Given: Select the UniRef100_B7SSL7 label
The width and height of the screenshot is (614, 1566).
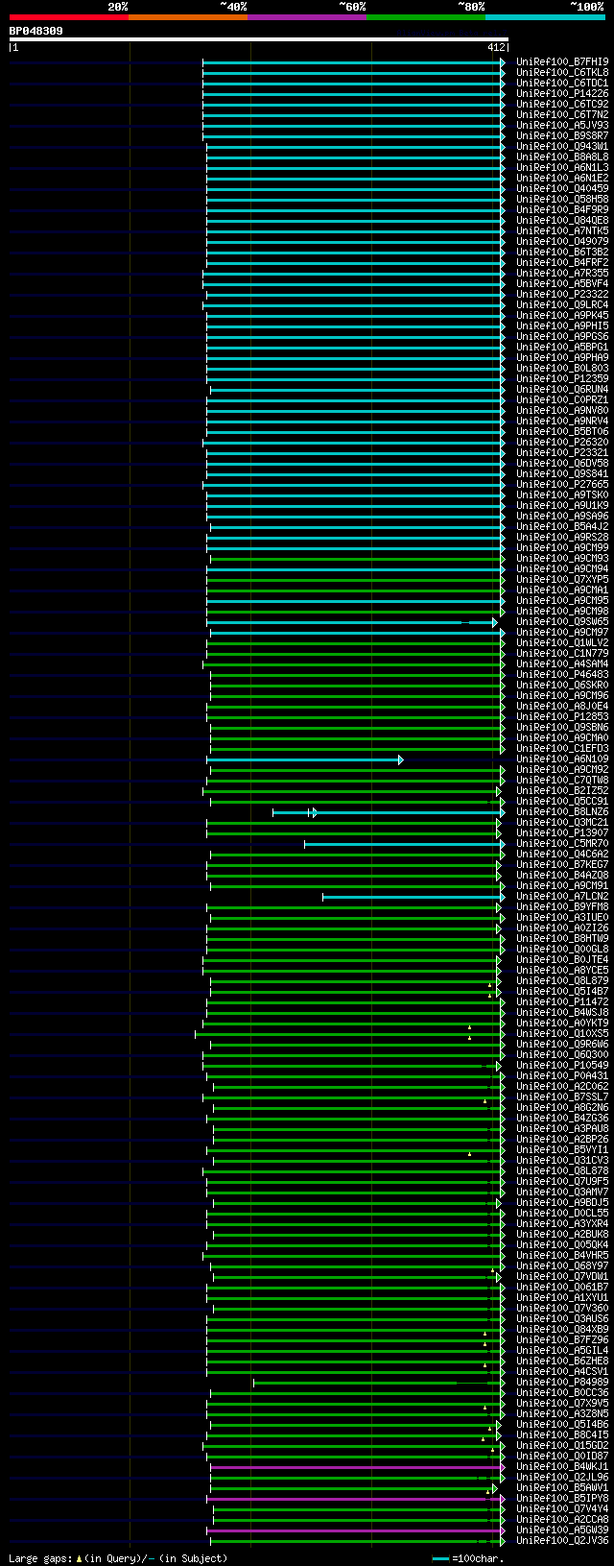Looking at the screenshot, I should (x=562, y=1096).
